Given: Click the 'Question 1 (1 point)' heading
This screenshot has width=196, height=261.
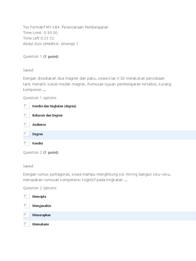Looking at the screenshot, I should coord(41,57).
